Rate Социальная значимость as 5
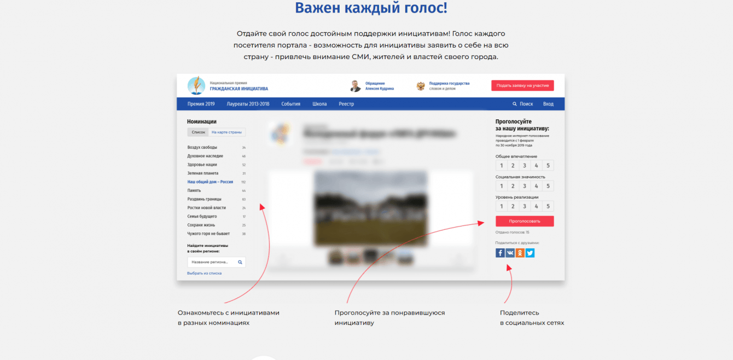Screen dimensions: 733x360 point(548,186)
